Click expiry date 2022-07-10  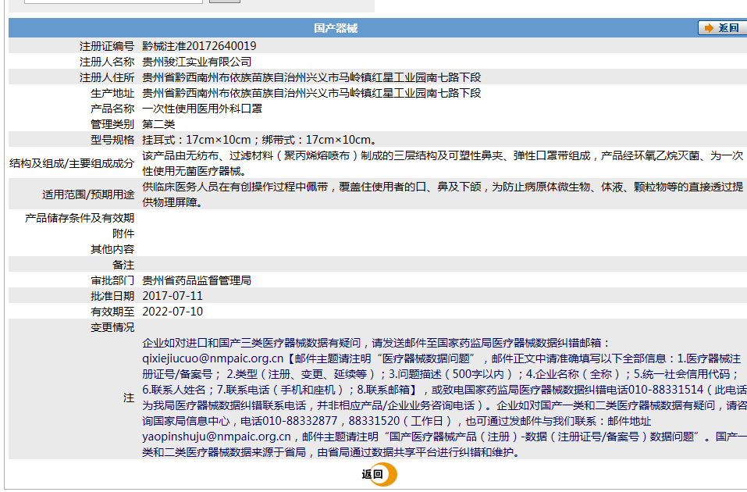pyautogui.click(x=175, y=312)
